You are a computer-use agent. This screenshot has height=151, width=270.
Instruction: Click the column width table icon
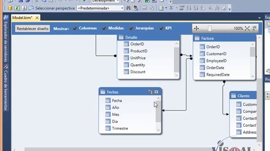point(217,8)
